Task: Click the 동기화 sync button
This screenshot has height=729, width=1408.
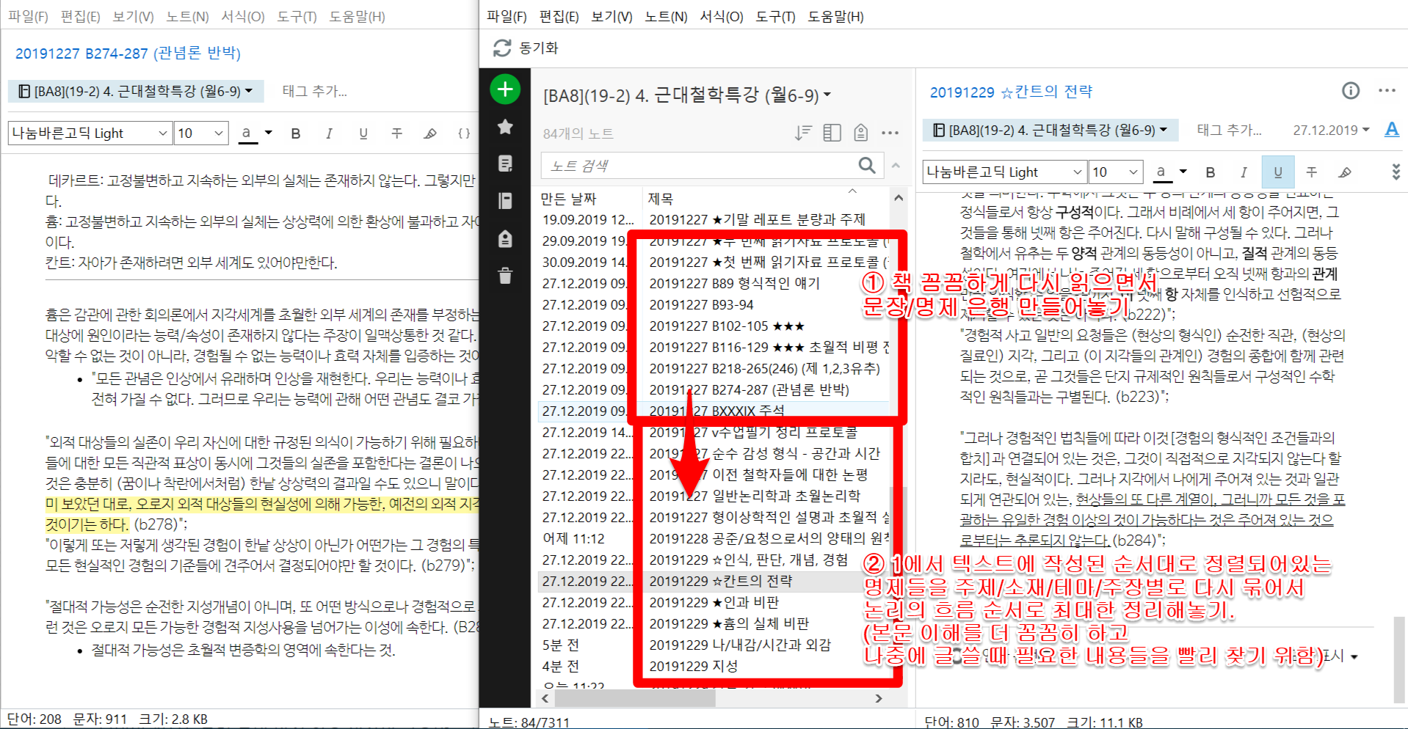Action: coord(526,48)
